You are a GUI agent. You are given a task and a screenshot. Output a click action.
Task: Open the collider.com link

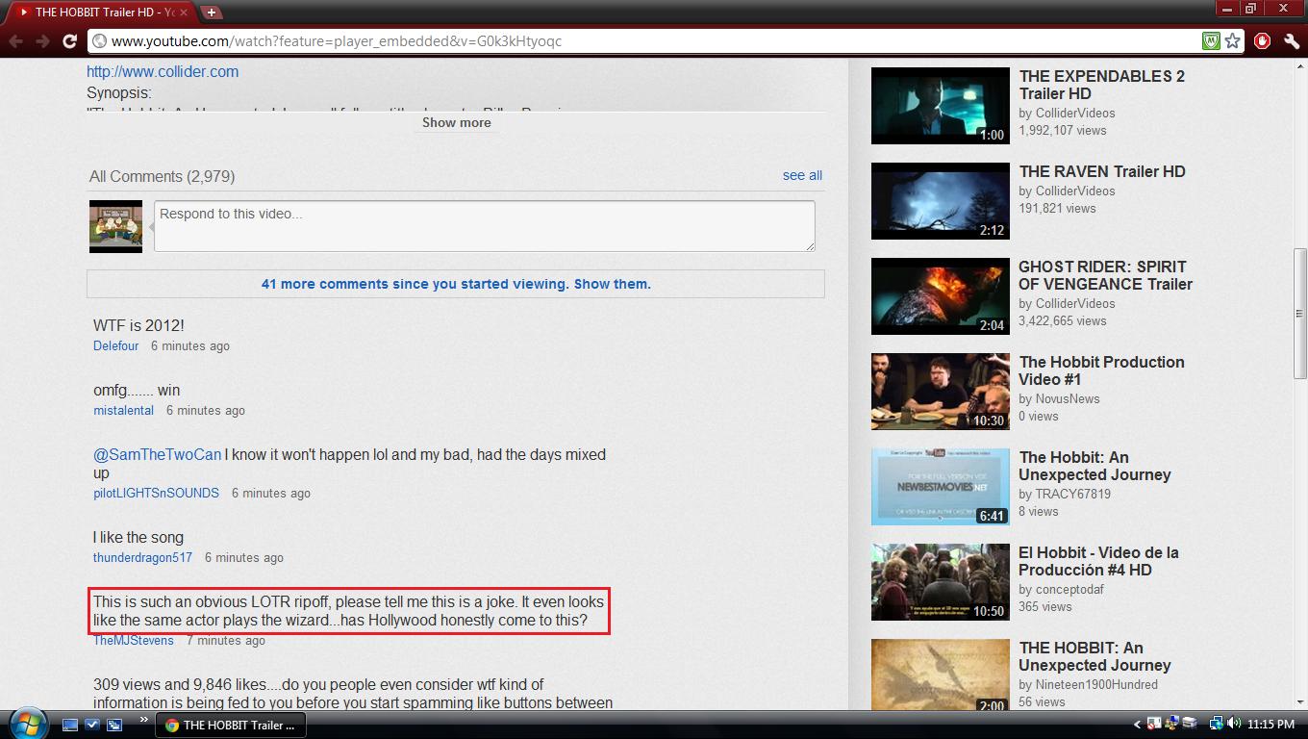[163, 71]
